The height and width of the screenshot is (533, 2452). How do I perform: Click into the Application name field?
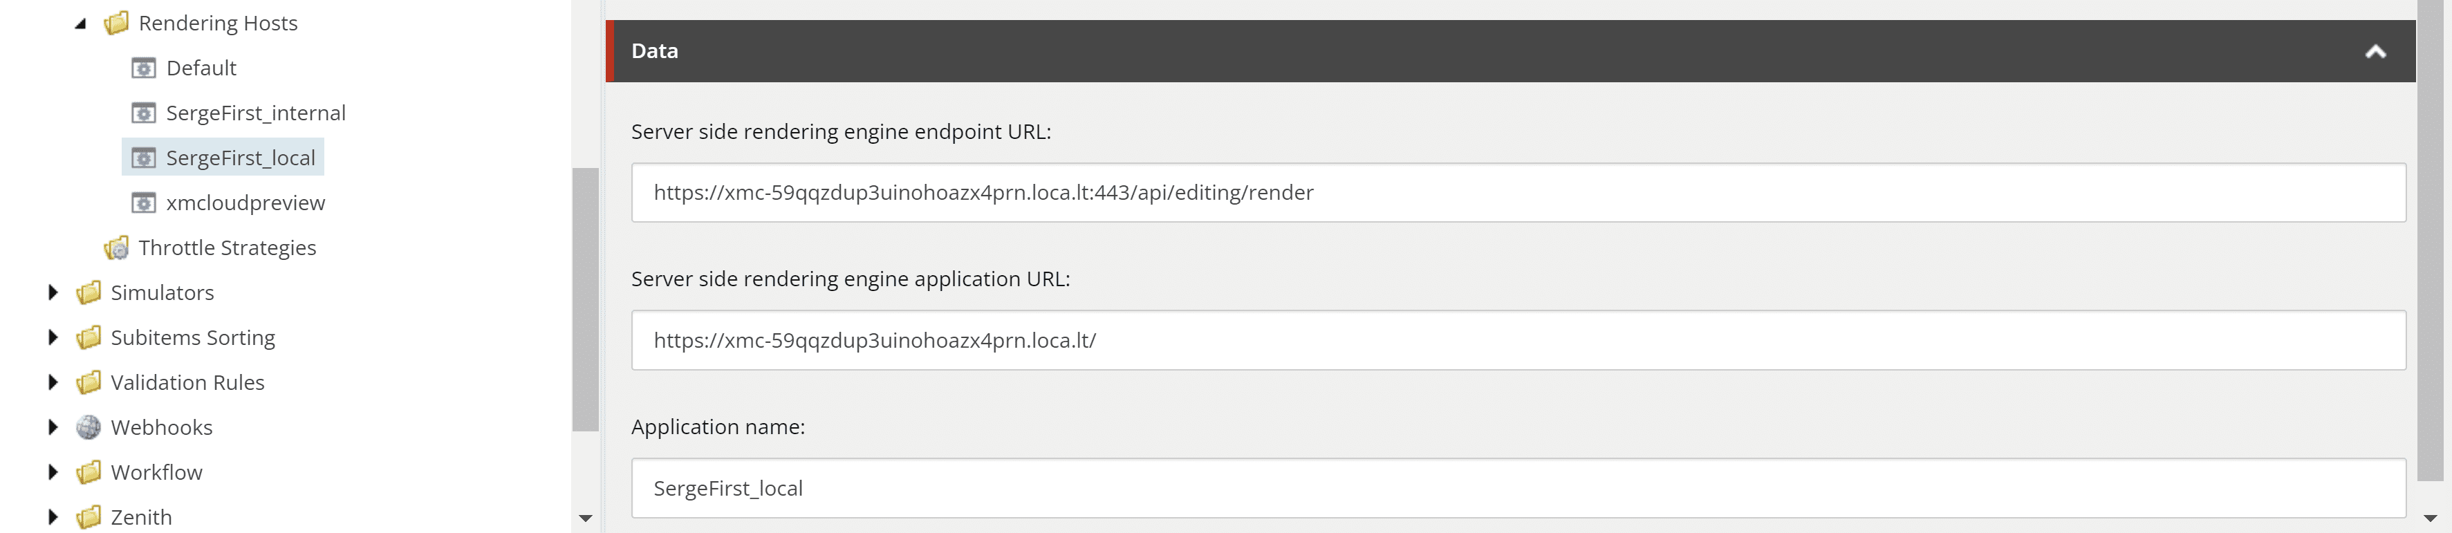pos(1517,488)
